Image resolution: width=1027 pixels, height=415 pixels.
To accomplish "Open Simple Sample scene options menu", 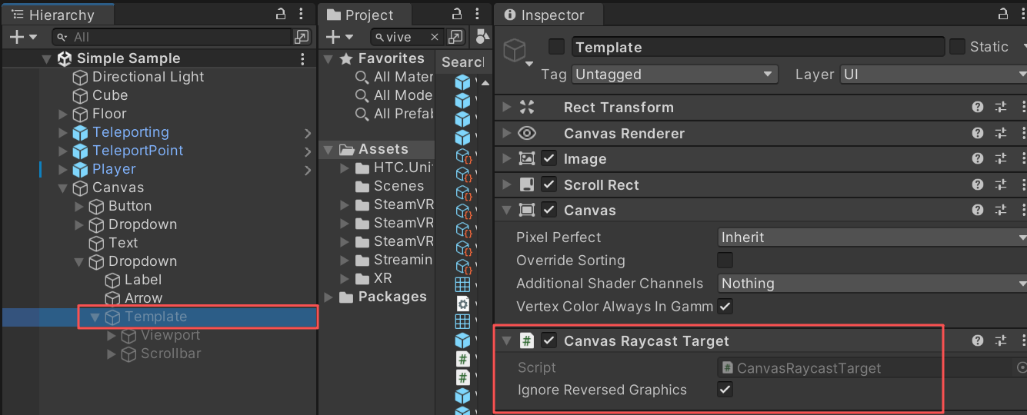I will 302,58.
